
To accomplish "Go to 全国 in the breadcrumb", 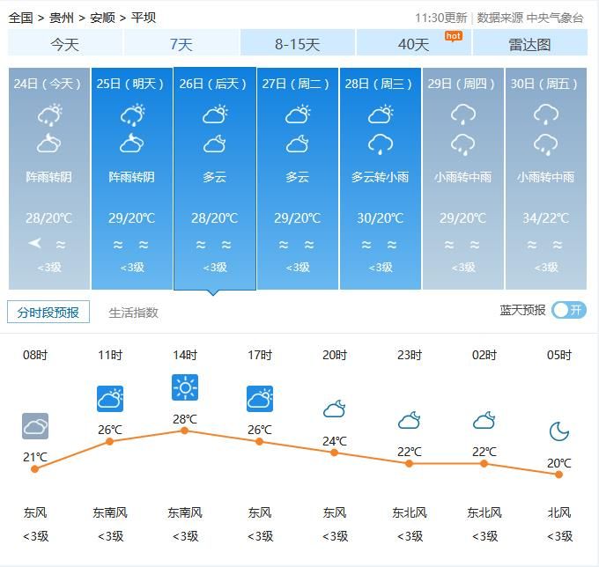I will pos(20,18).
